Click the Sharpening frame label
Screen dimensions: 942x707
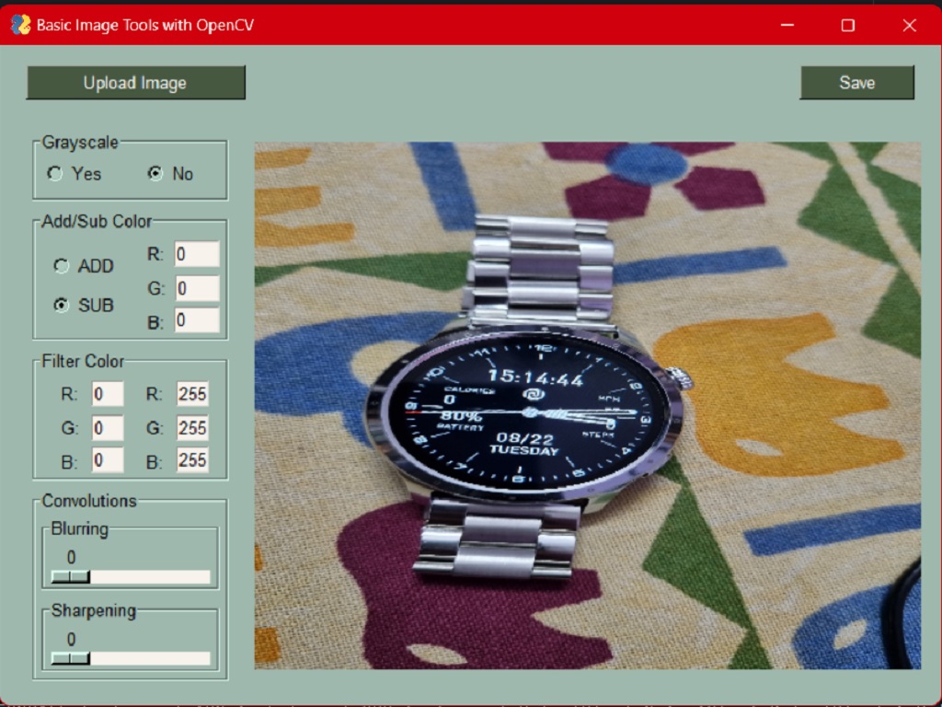pyautogui.click(x=94, y=611)
